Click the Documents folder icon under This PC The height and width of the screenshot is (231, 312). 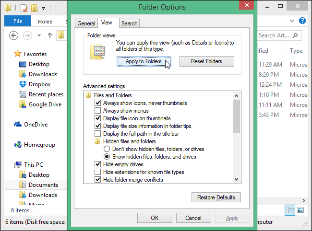click(23, 185)
